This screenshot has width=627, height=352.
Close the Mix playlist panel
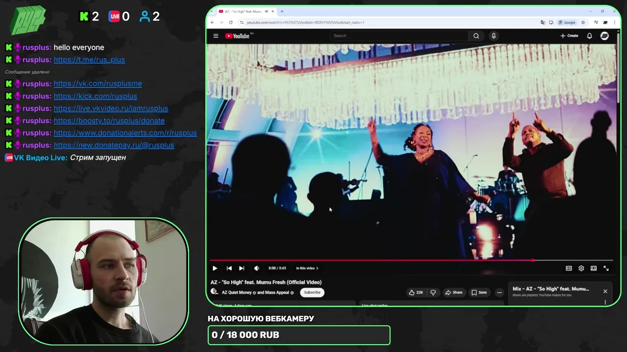point(605,291)
